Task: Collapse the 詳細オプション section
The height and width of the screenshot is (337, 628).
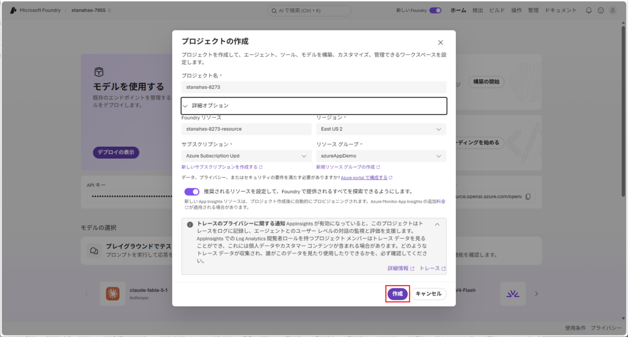Action: [314, 106]
